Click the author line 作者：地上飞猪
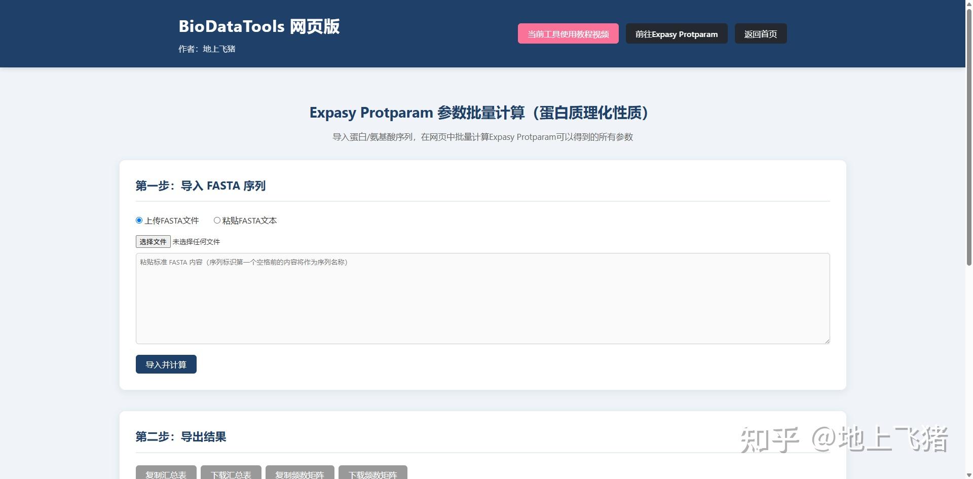Image resolution: width=973 pixels, height=479 pixels. (x=207, y=49)
